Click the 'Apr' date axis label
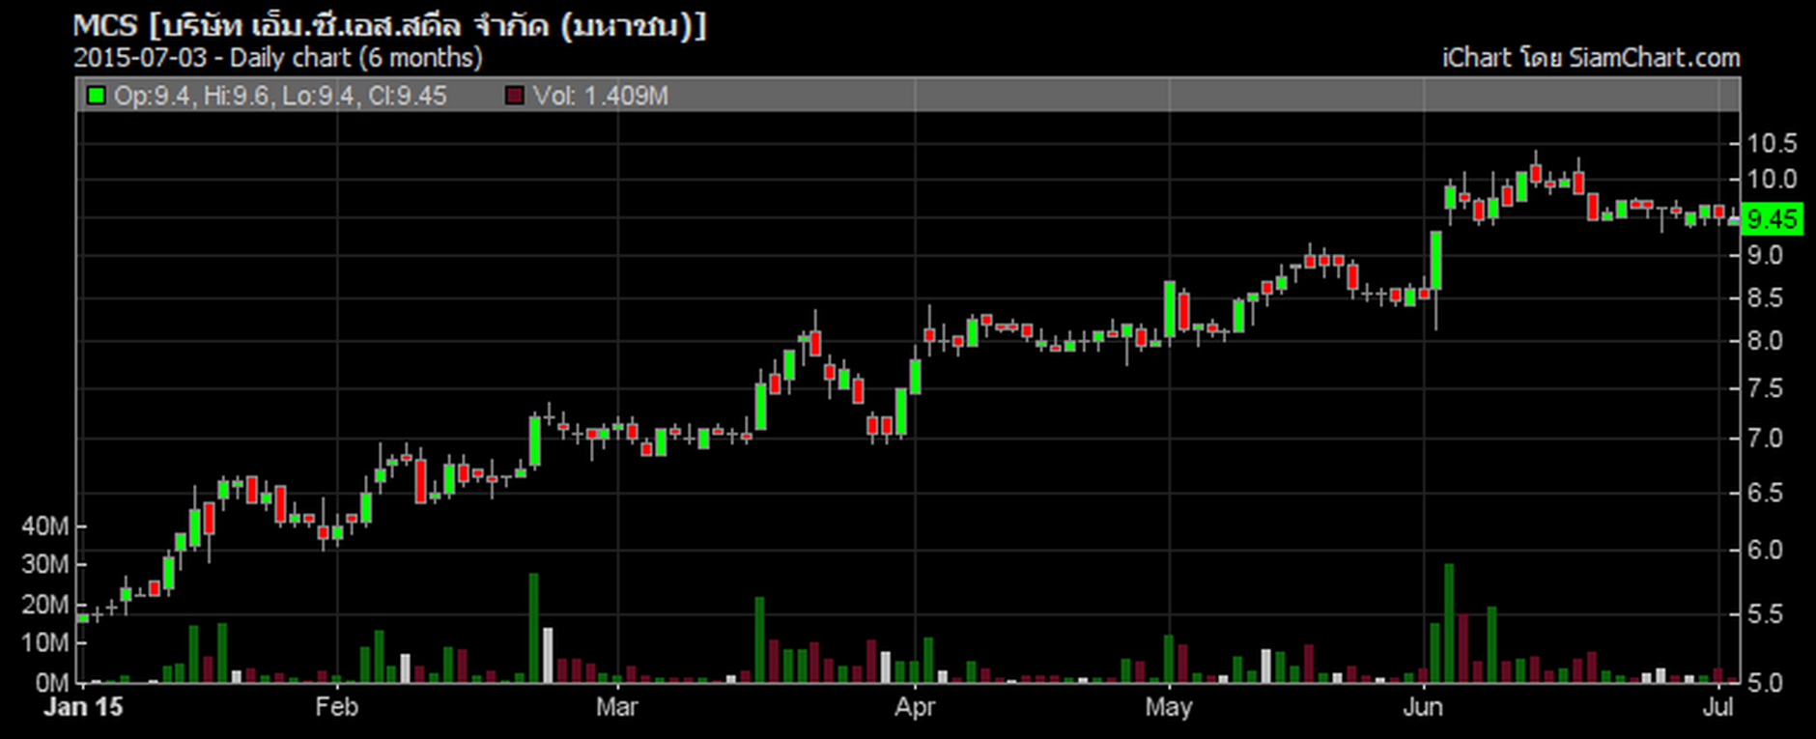The height and width of the screenshot is (739, 1816). (x=915, y=707)
